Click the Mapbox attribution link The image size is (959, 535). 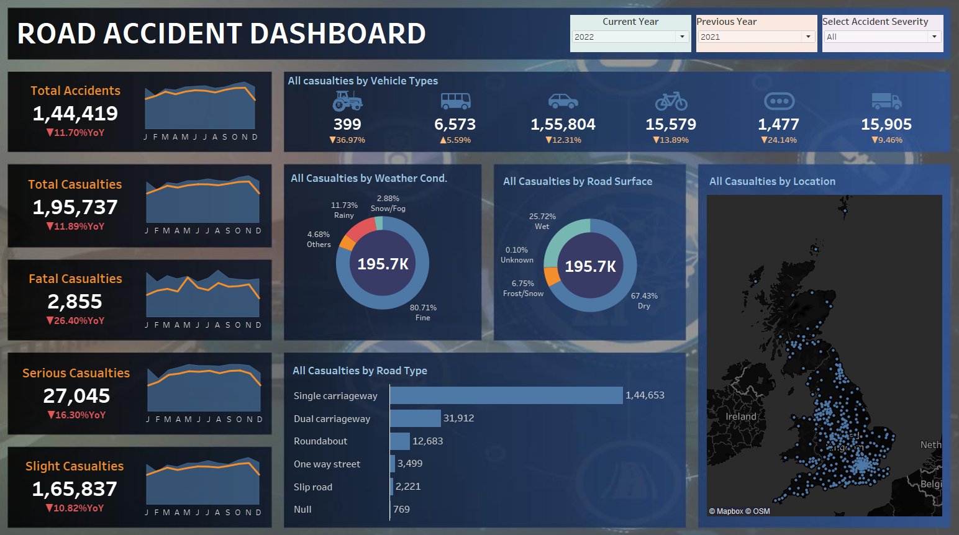click(x=730, y=511)
